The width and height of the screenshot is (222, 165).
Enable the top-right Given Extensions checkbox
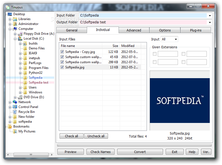(183, 54)
